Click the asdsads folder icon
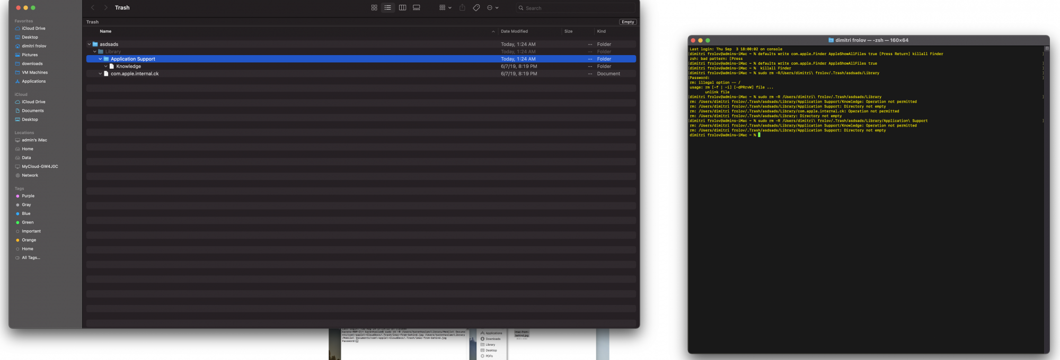Viewport: 1060px width, 360px height. [95, 44]
